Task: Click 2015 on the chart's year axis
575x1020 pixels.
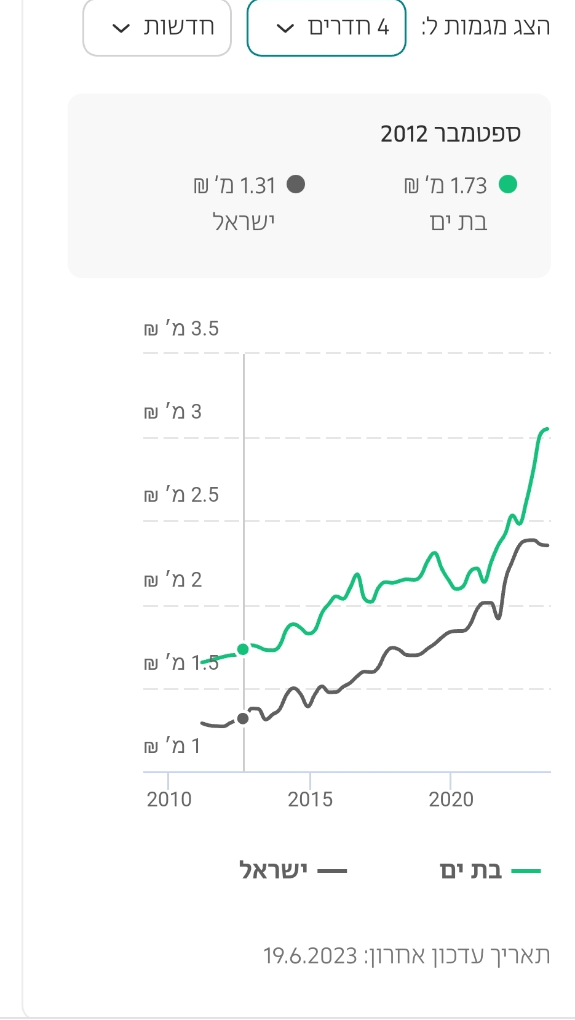Action: click(310, 799)
